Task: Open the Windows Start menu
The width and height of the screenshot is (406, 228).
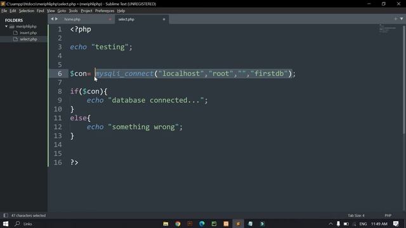Action: pos(6,224)
